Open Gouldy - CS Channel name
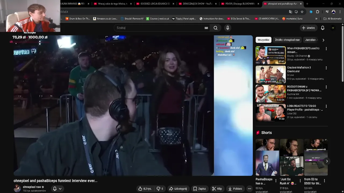Screen dimensions: 344x193 click(297, 56)
